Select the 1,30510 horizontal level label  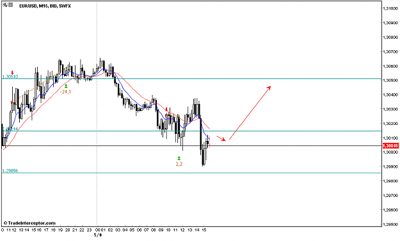(x=10, y=77)
